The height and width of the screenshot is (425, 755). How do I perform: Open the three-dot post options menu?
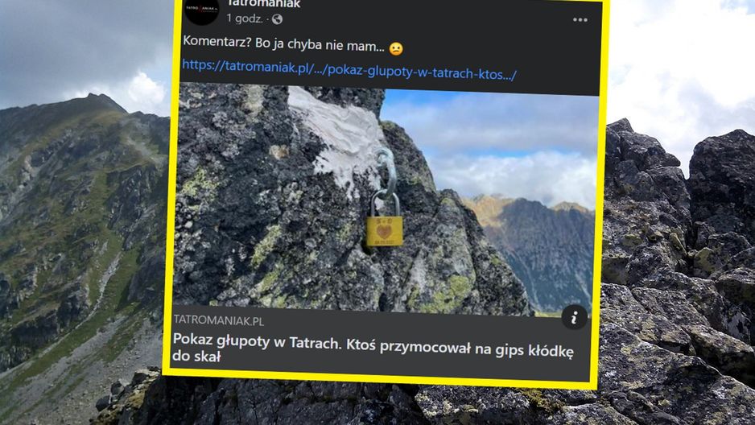point(580,20)
